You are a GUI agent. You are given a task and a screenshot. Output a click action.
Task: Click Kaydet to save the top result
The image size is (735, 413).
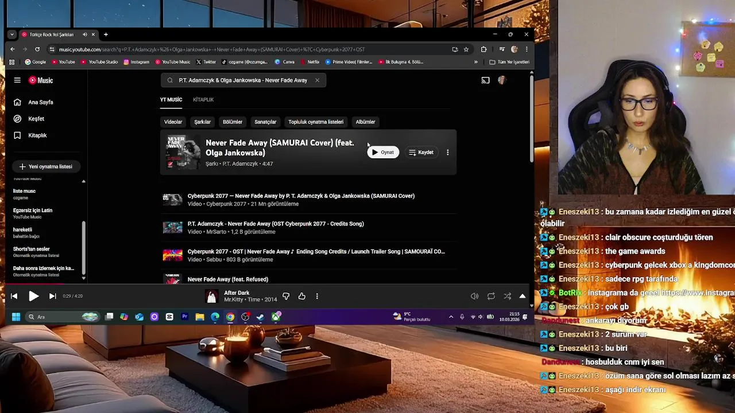tap(421, 153)
